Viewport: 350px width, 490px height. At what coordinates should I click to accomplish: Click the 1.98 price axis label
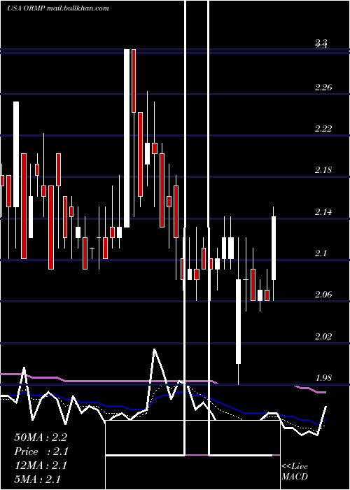tap(323, 378)
